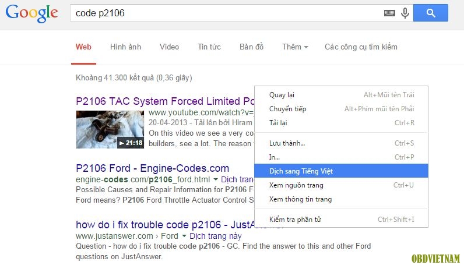464x265 pixels.
Task: Open the Tin tức tab
Action: click(x=209, y=47)
